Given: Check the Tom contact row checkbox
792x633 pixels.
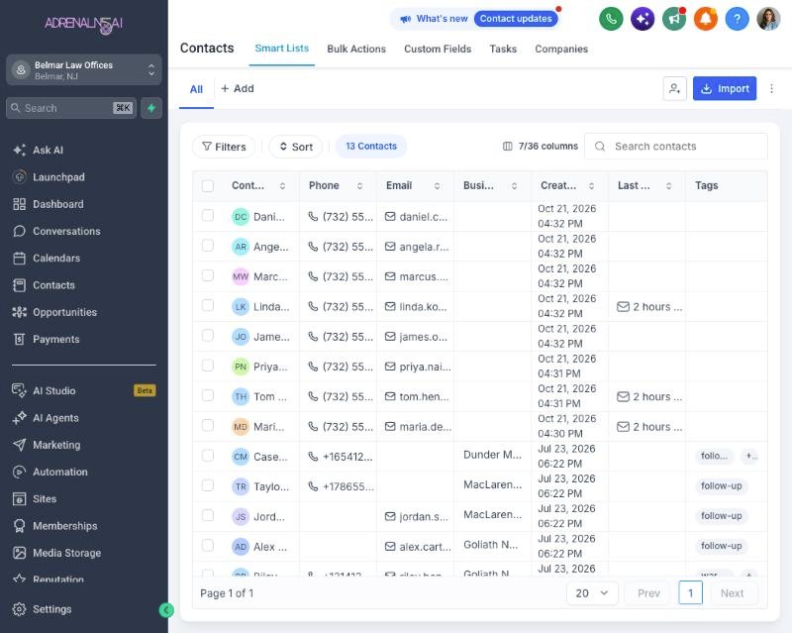Looking at the screenshot, I should click(208, 395).
